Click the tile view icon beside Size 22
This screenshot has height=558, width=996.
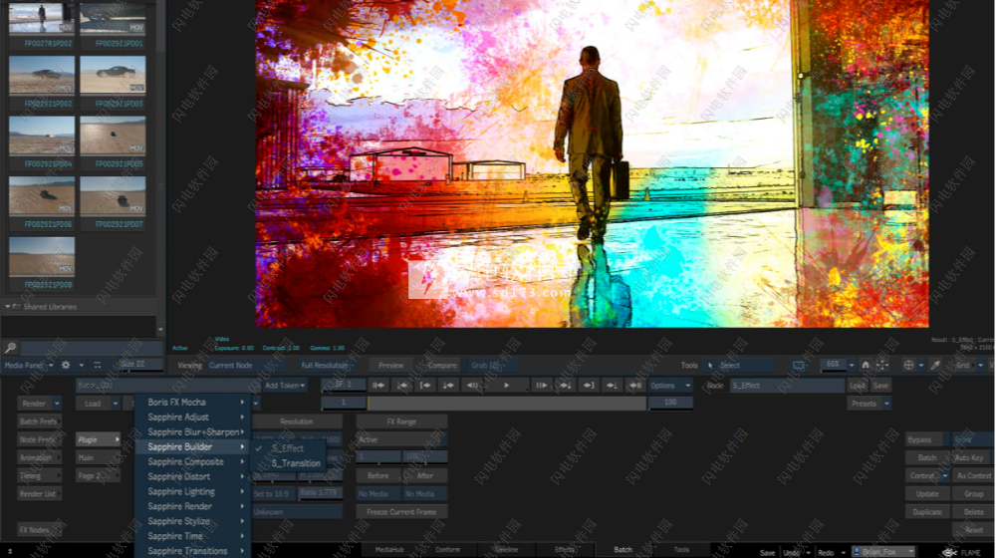click(x=98, y=365)
